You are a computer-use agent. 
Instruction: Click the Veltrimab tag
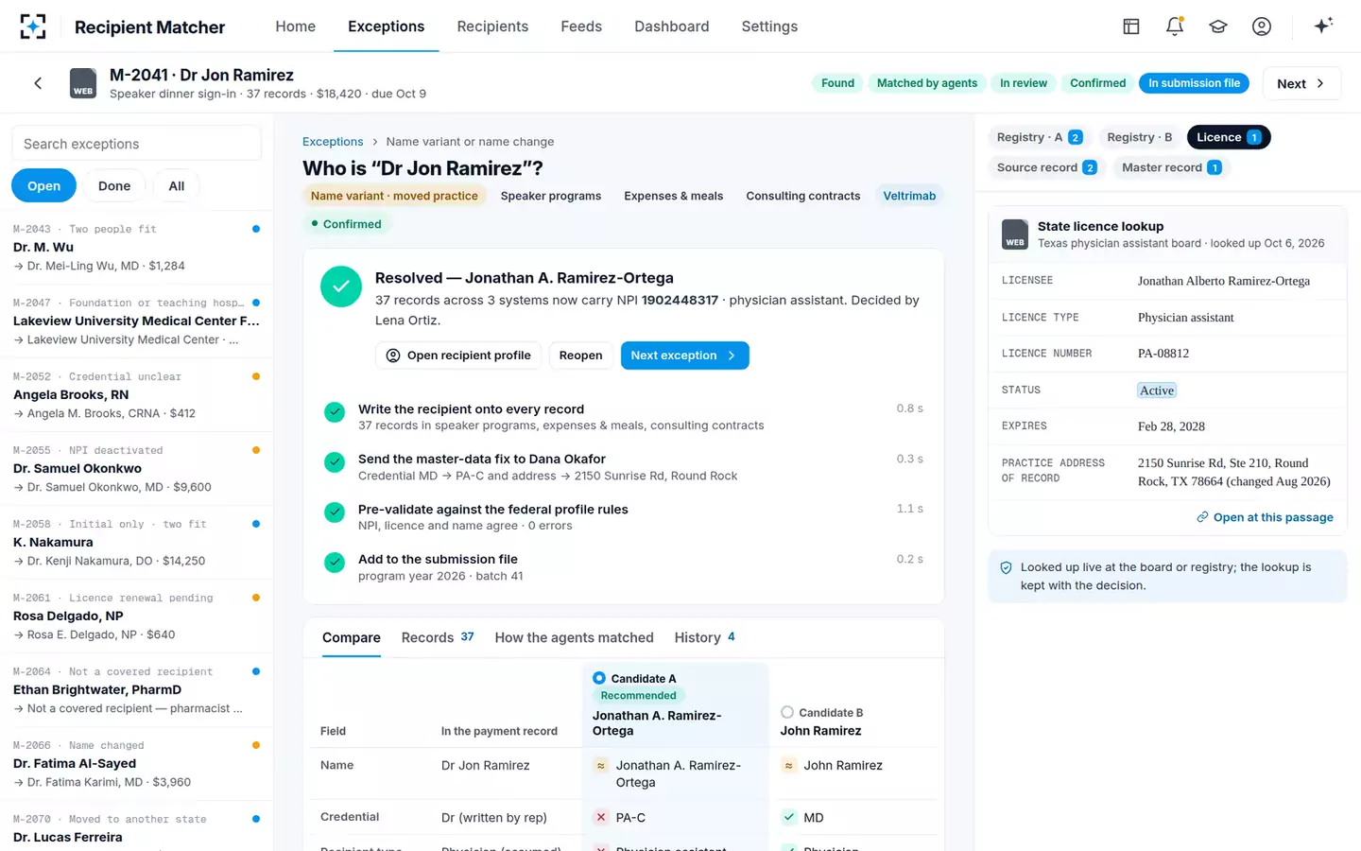click(x=909, y=196)
